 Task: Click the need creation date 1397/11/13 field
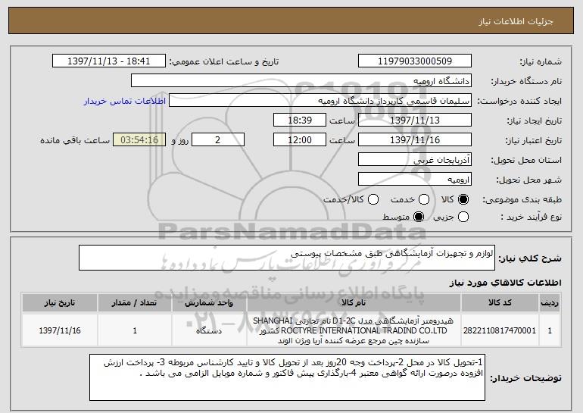[x=415, y=120]
